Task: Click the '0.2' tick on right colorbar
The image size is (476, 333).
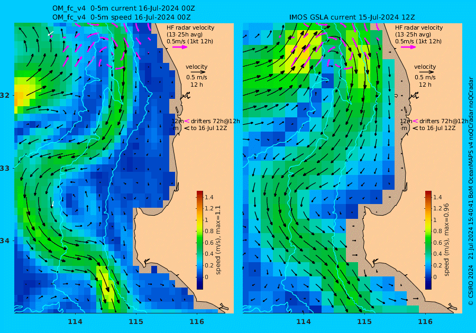Action: click(x=437, y=265)
